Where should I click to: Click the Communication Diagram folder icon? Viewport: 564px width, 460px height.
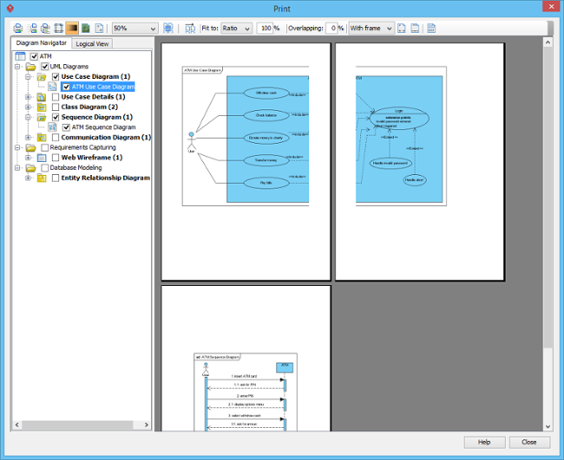tap(42, 137)
